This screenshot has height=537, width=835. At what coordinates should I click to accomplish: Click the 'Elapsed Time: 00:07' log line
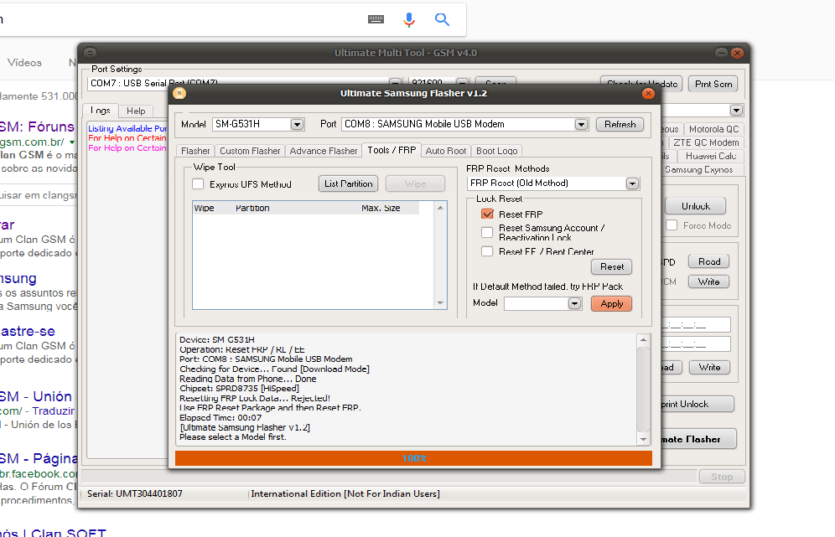coord(220,418)
